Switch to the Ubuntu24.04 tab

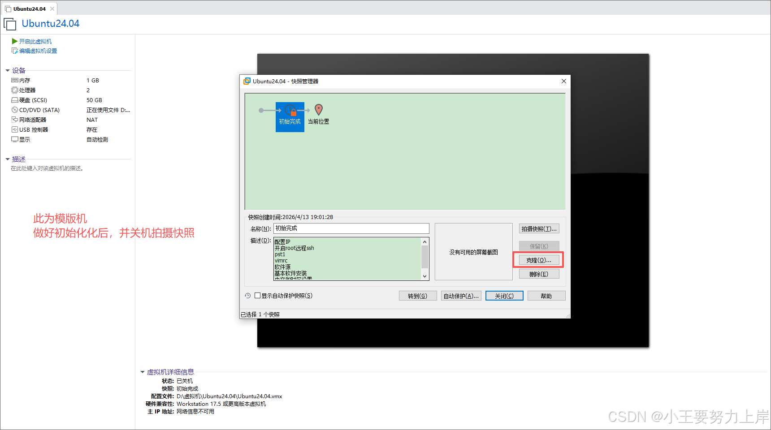coord(30,9)
